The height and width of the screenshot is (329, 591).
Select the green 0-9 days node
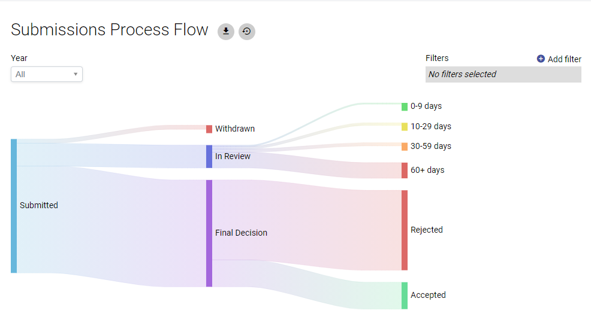[405, 106]
